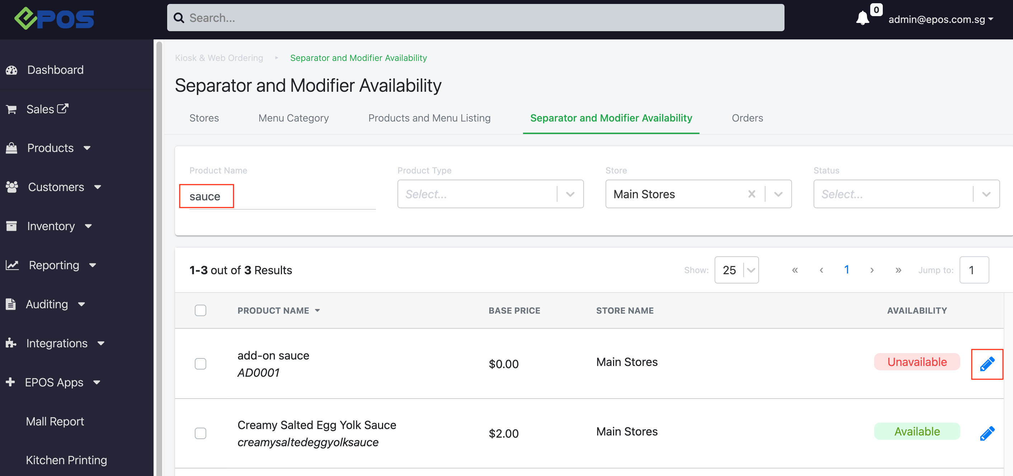Select the Creamy Salted Egg Yolk Sauce checkbox

click(x=201, y=433)
